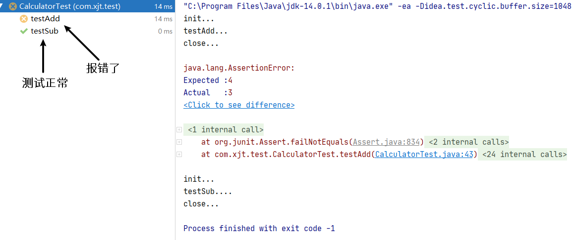The image size is (572, 240).
Task: Click the 14 ms duration next to testAdd
Action: [164, 19]
